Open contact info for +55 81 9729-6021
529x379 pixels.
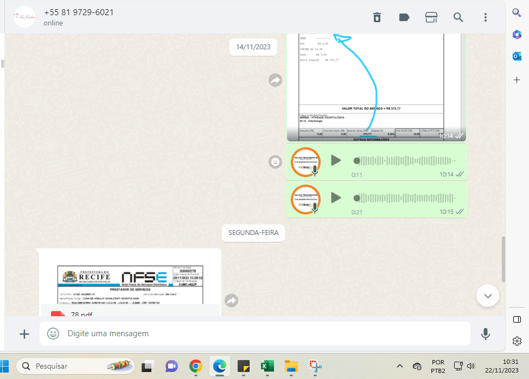(79, 12)
